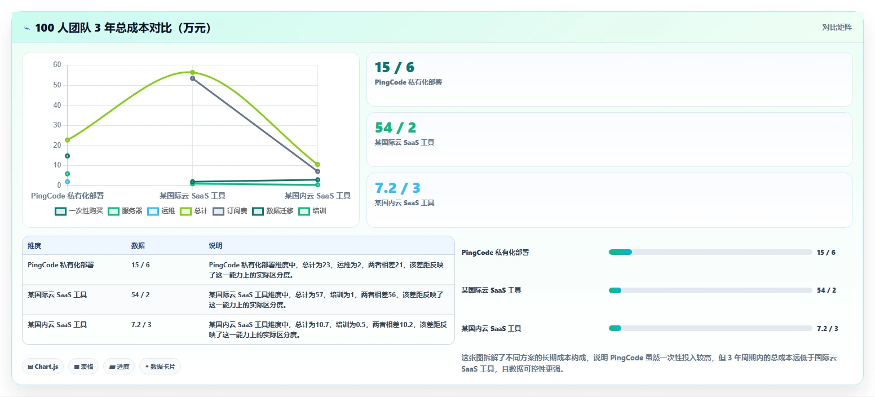The height and width of the screenshot is (397, 875).
Task: Select the 进度 chip
Action: pos(119,367)
